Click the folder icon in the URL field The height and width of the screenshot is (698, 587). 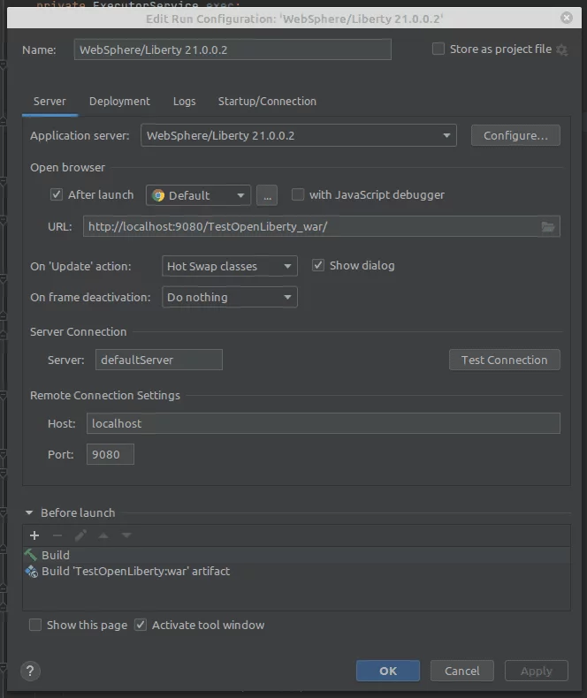pyautogui.click(x=548, y=227)
